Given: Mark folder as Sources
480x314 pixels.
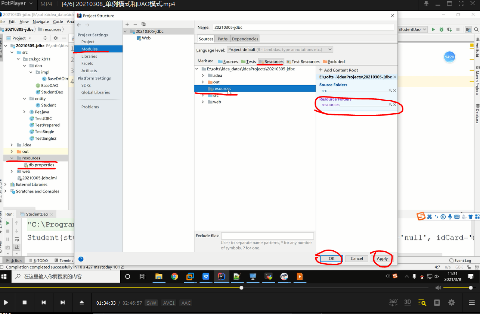Looking at the screenshot, I should [228, 61].
